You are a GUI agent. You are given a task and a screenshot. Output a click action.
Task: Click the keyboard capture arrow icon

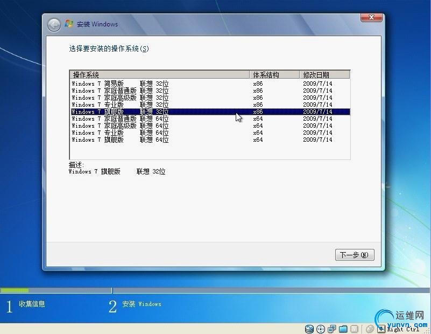[x=381, y=329]
